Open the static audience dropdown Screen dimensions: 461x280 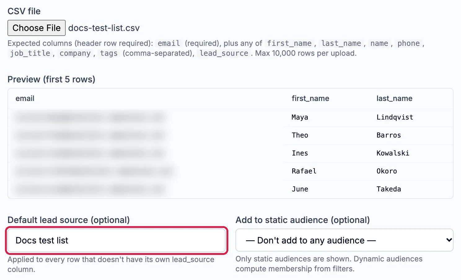(344, 240)
